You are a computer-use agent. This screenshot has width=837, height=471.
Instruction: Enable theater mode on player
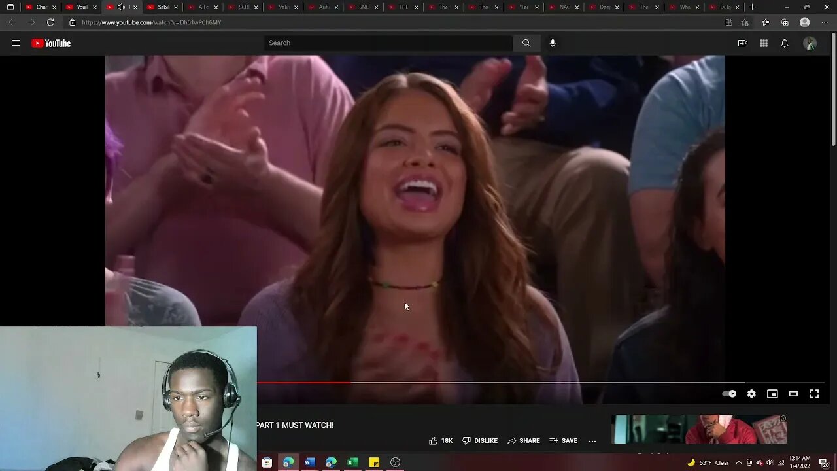(793, 394)
